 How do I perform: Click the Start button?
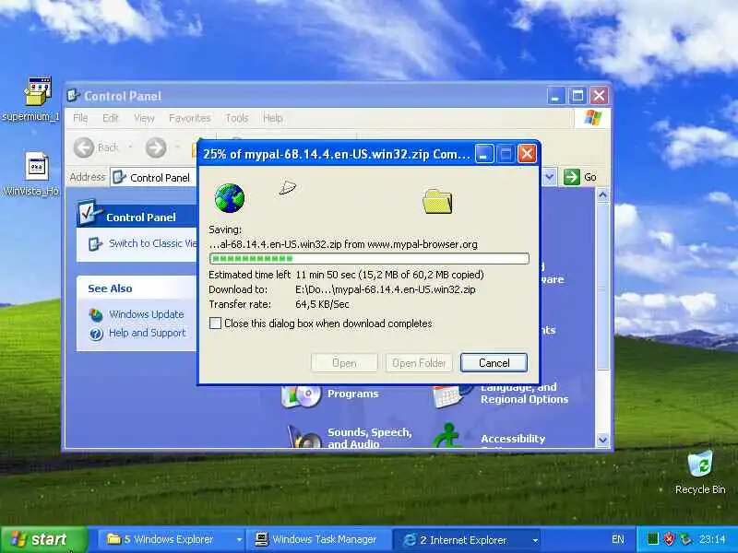[x=43, y=539]
